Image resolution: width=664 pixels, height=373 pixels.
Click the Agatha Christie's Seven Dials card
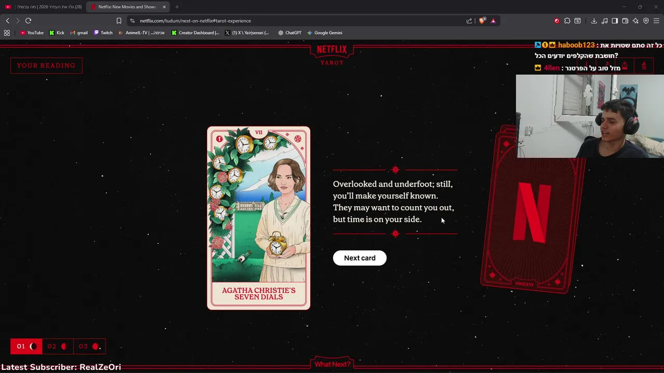(258, 218)
